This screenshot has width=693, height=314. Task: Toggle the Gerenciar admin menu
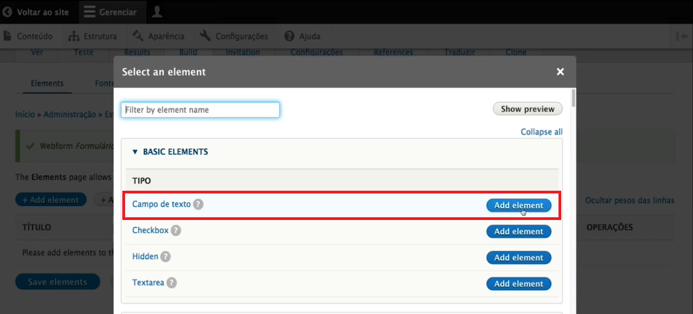coord(110,12)
